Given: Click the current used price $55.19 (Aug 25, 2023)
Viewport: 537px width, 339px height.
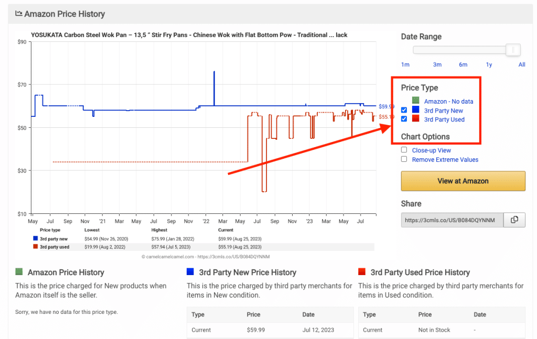Looking at the screenshot, I should pyautogui.click(x=240, y=247).
